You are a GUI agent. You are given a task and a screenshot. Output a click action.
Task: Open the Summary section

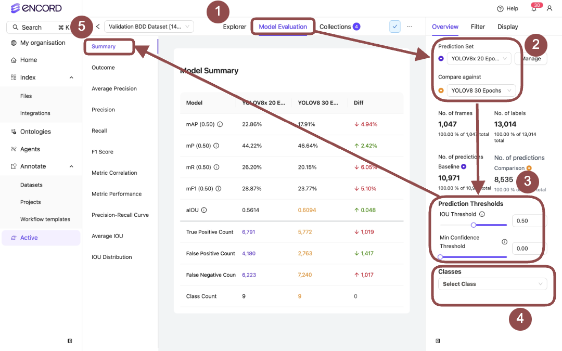point(104,47)
